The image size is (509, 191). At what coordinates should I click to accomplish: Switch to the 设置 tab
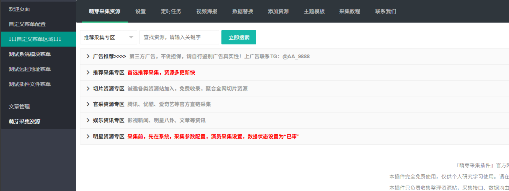pos(141,12)
